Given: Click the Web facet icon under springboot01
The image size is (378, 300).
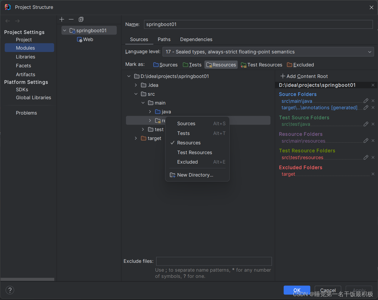Looking at the screenshot, I should point(79,39).
